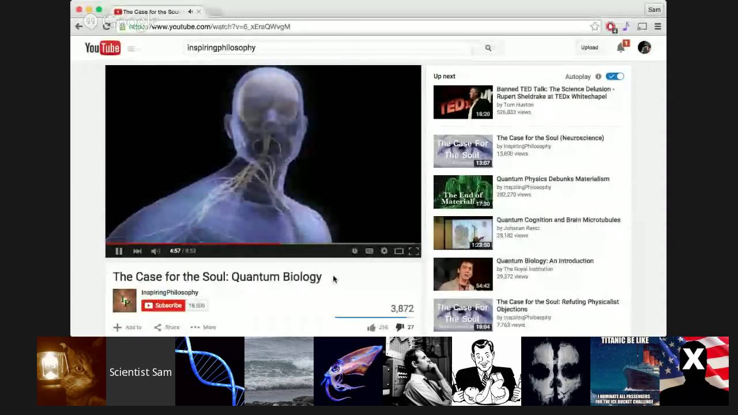Select Scientist Sam participant tile
The height and width of the screenshot is (415, 738).
pos(141,372)
